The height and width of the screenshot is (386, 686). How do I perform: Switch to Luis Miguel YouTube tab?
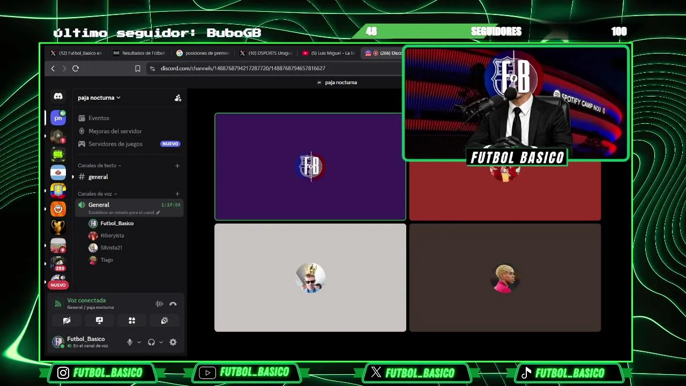[329, 53]
